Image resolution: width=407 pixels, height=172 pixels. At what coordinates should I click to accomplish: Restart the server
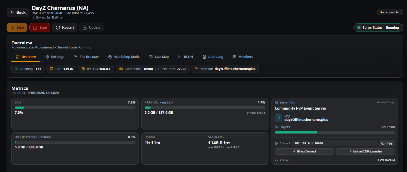click(x=65, y=28)
